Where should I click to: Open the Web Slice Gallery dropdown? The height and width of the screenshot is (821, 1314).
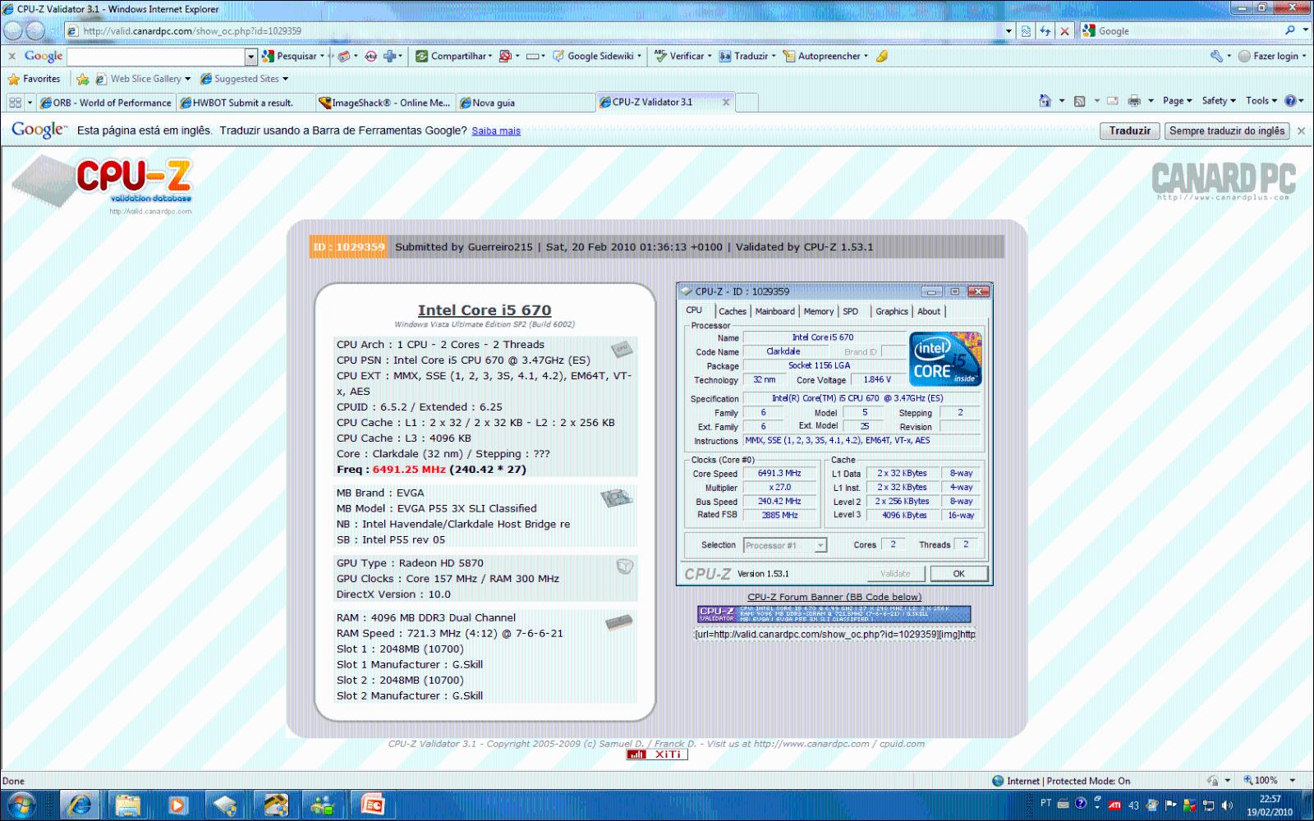click(x=187, y=79)
